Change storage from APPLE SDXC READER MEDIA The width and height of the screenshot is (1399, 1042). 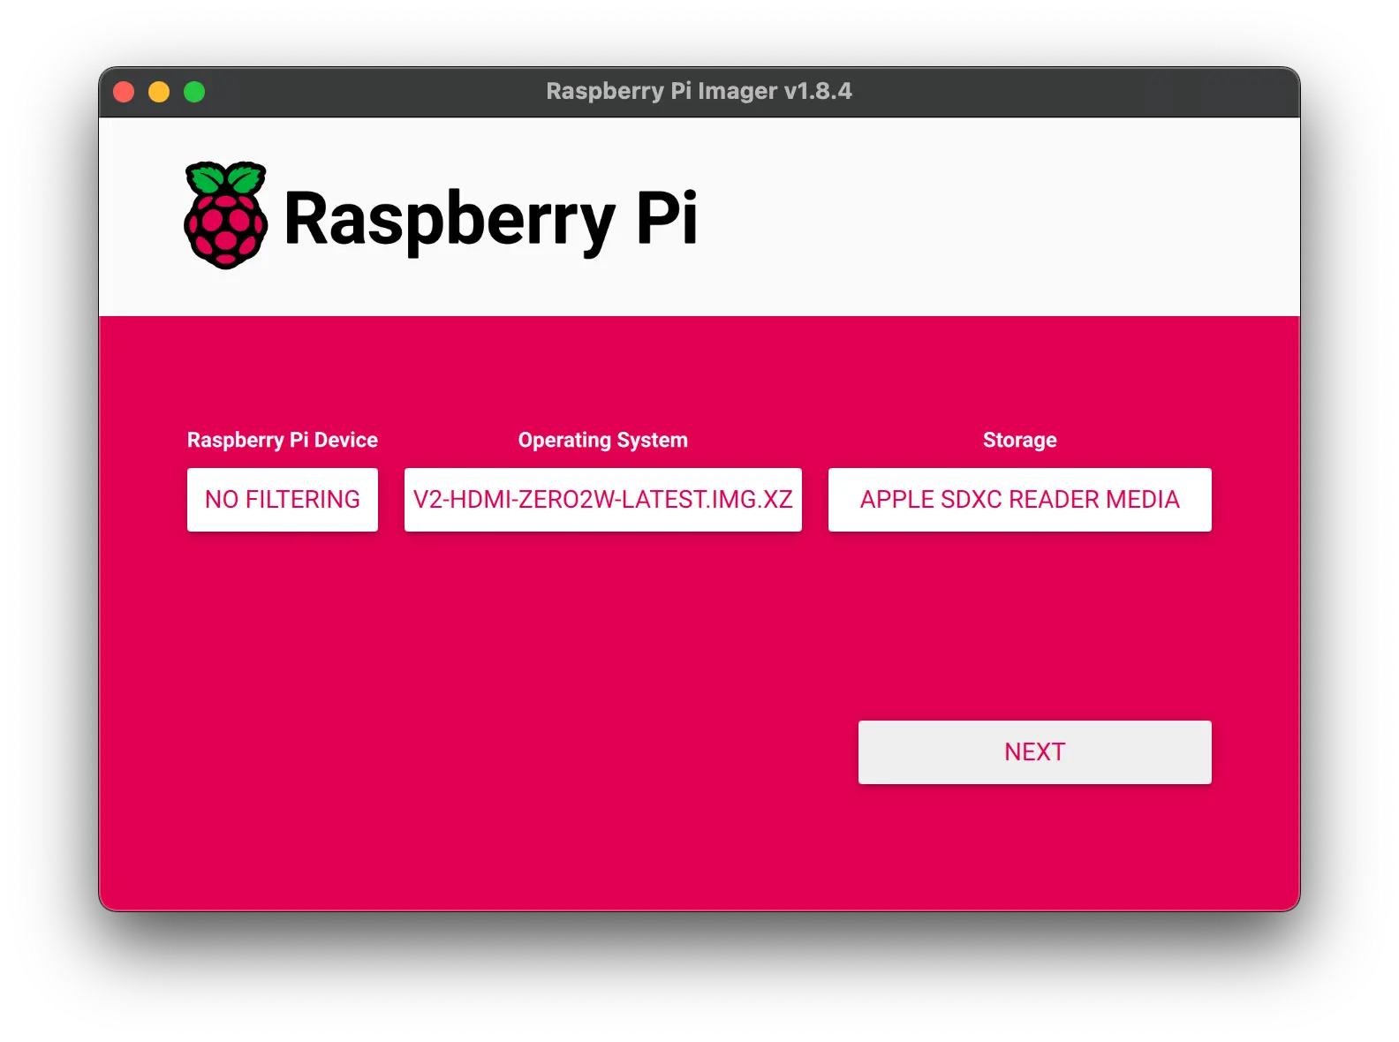[x=1019, y=500]
